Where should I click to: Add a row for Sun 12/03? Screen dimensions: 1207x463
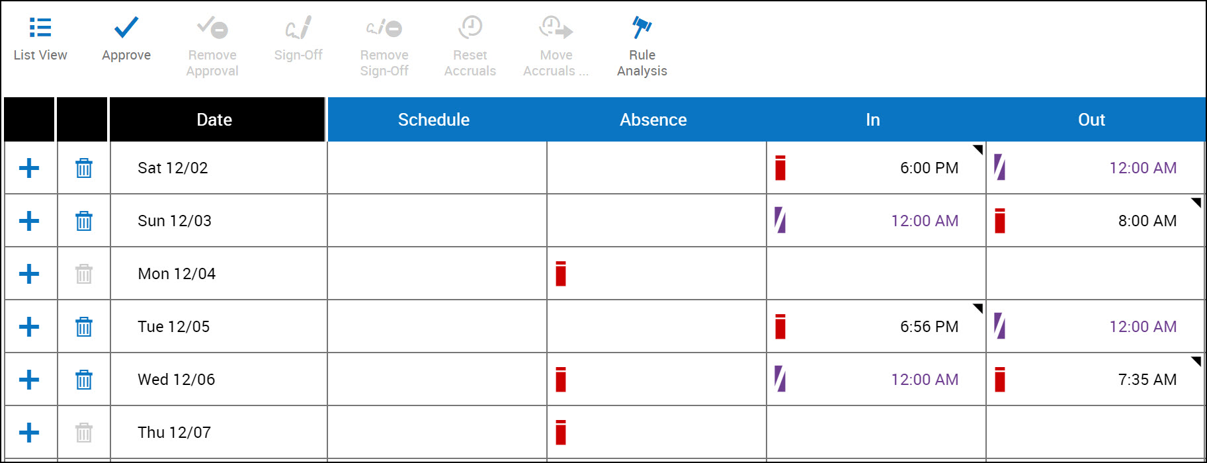click(29, 221)
